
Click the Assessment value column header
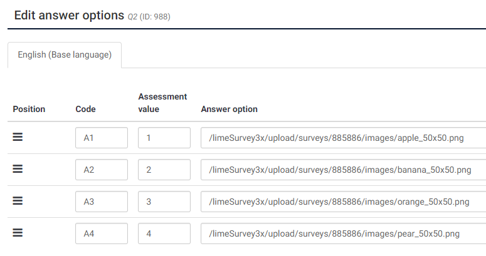162,103
